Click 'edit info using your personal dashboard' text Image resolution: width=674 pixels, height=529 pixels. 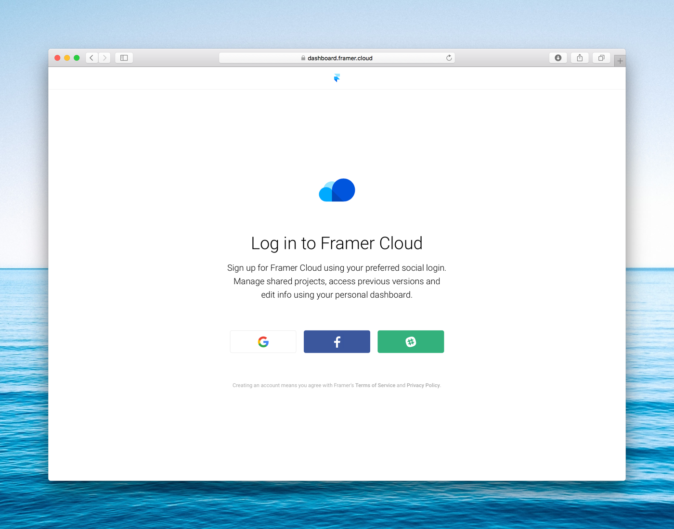[337, 295]
